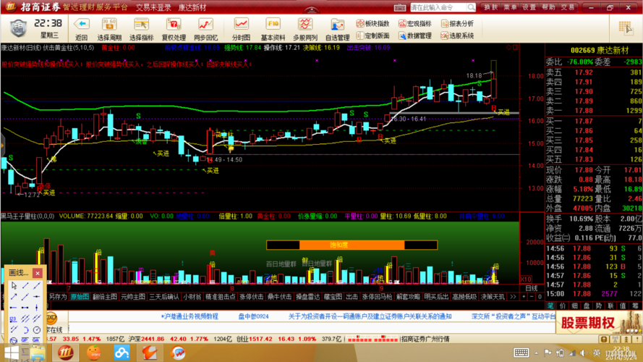Switch to 三天后确认 tab
Viewport: 643px width, 362px height.
tap(164, 297)
